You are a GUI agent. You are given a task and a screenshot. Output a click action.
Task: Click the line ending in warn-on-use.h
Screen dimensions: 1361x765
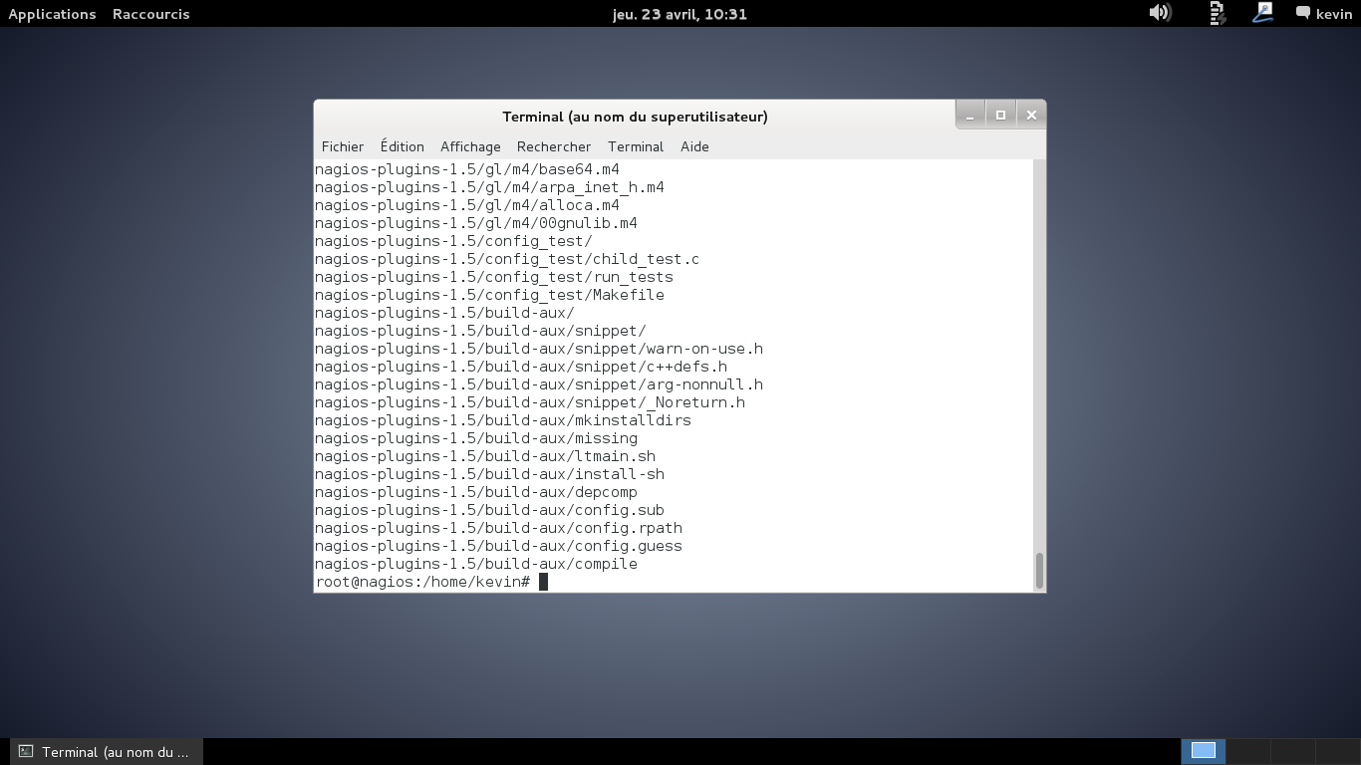click(x=539, y=349)
